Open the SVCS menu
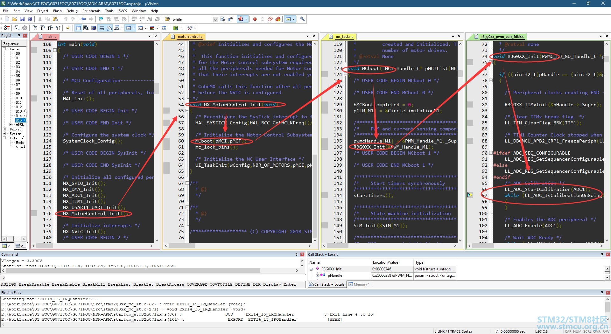 coord(123,11)
